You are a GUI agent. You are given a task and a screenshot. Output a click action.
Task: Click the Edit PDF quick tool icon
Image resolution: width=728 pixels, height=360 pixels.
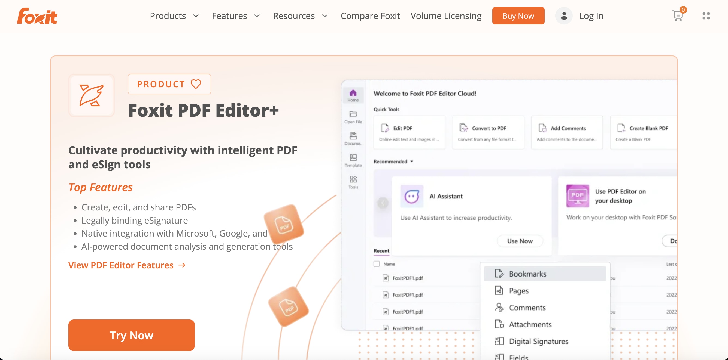(x=385, y=128)
